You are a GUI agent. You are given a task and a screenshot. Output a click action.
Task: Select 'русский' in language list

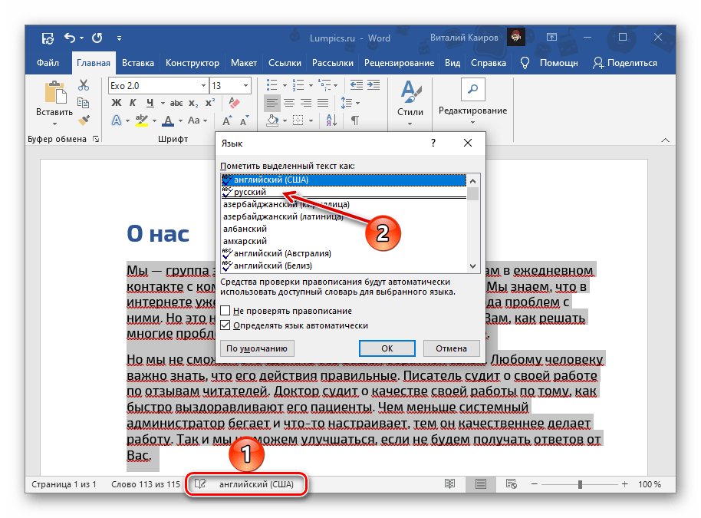pos(344,192)
